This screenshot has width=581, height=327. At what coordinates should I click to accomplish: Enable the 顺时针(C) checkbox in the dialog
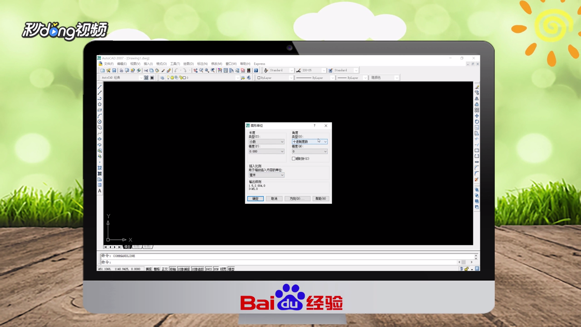pyautogui.click(x=293, y=159)
